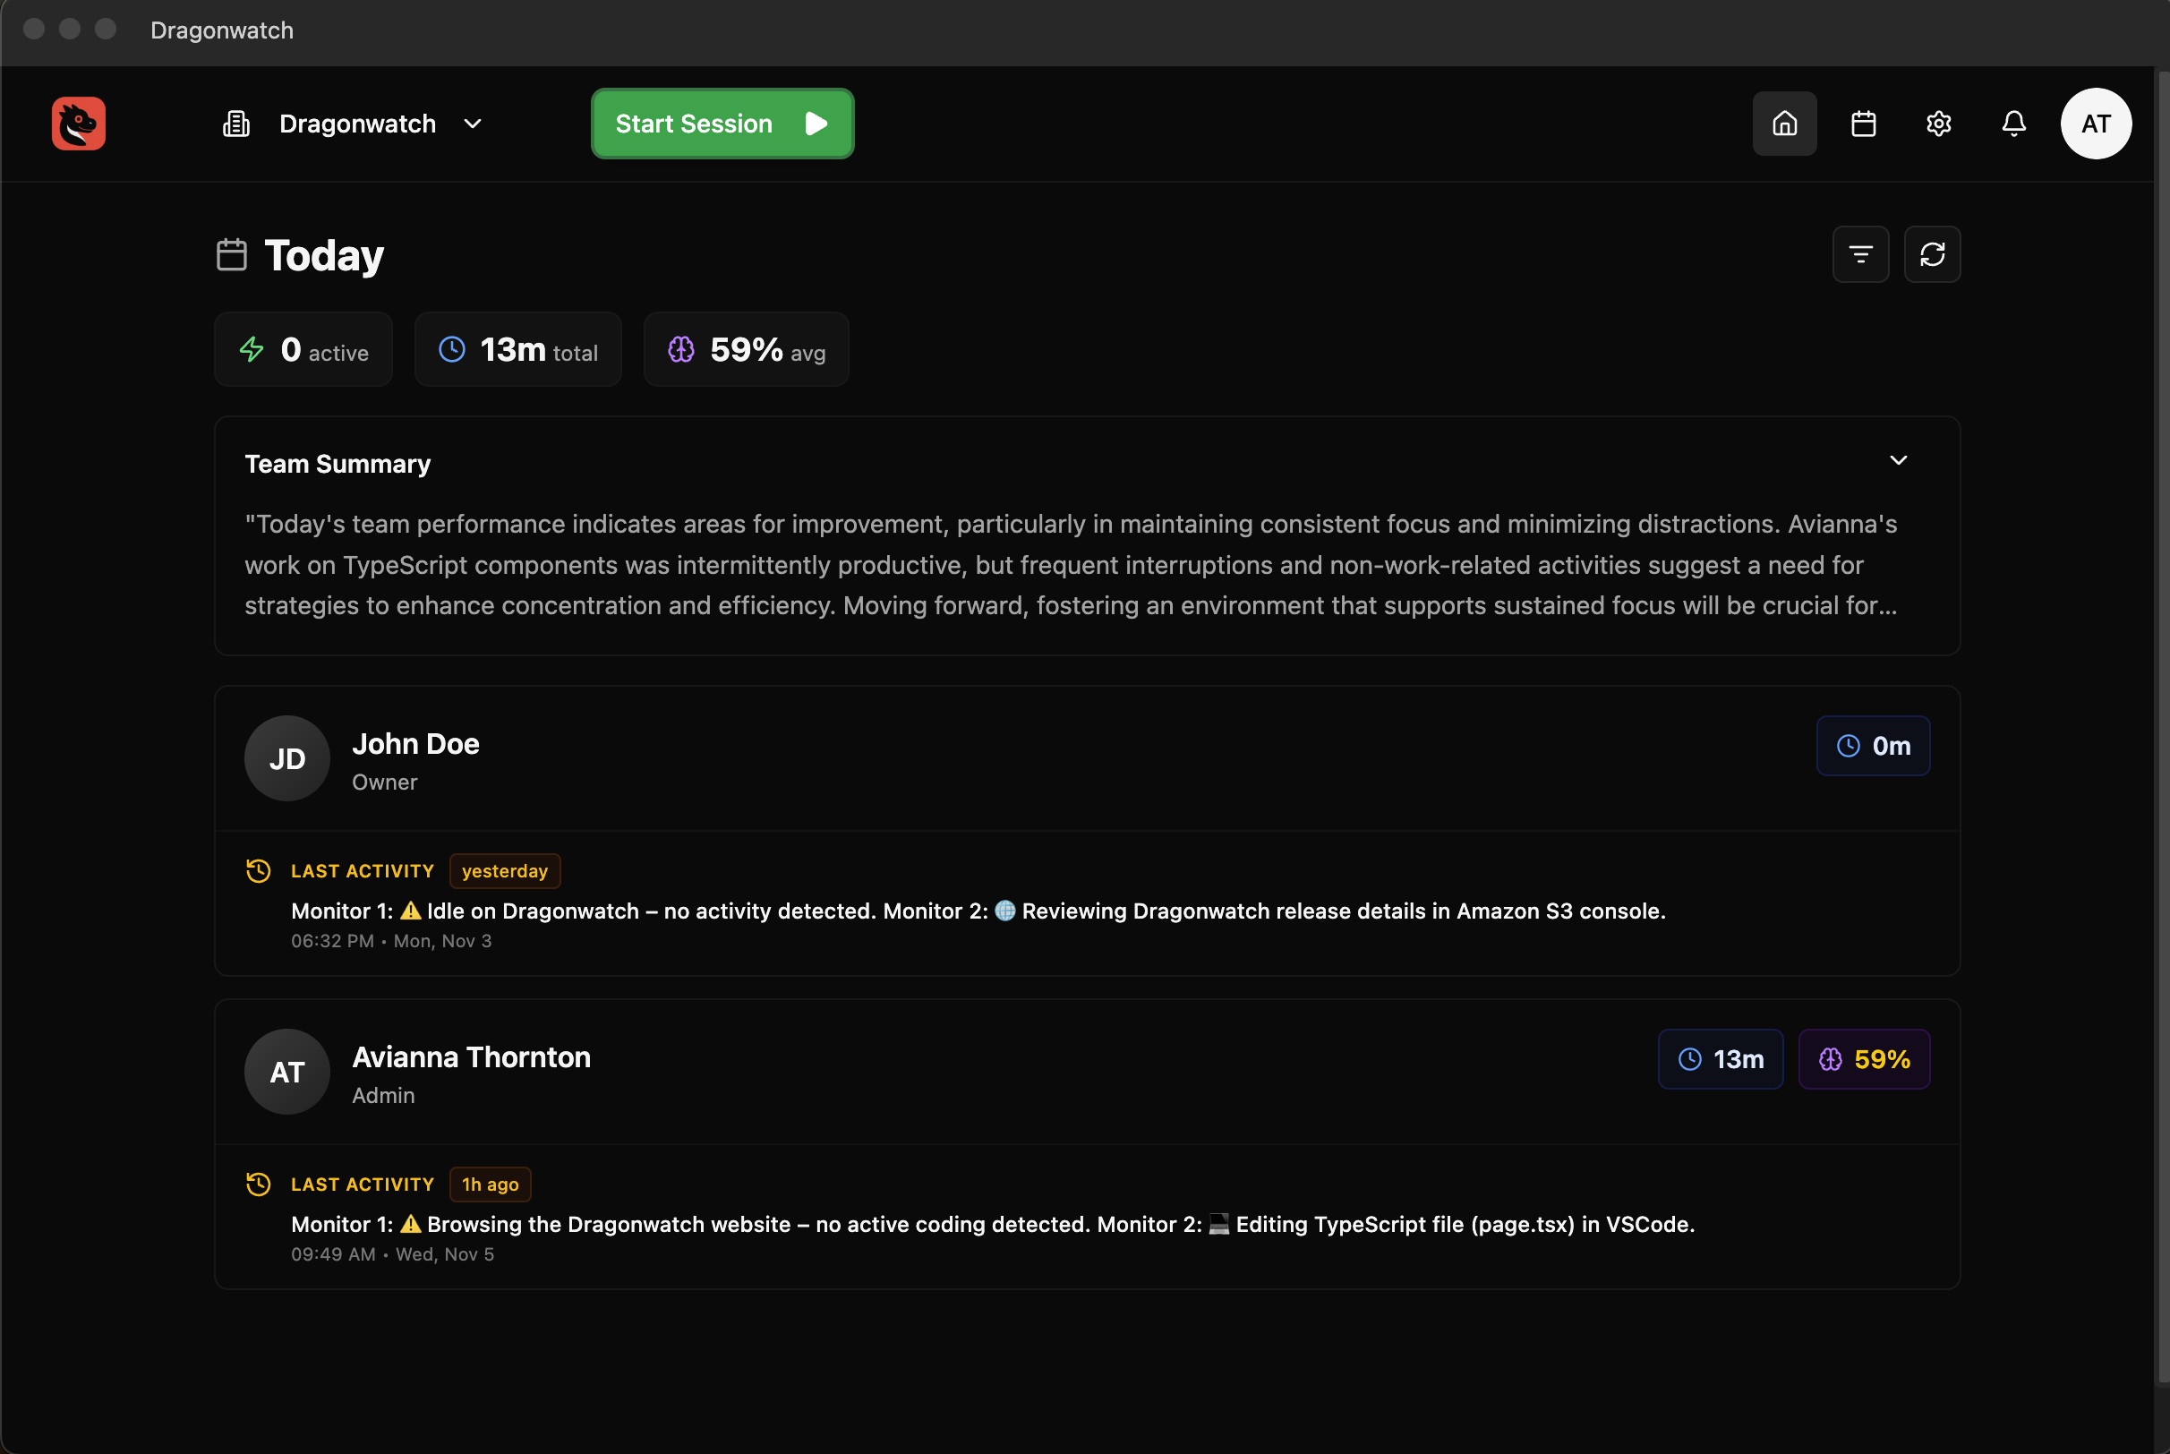Screen dimensions: 2170x1454
Task: Open the calendar view icon
Action: (x=1863, y=124)
